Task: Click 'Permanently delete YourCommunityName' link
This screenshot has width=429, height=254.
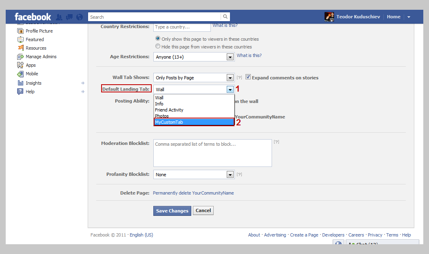Action: coord(193,193)
